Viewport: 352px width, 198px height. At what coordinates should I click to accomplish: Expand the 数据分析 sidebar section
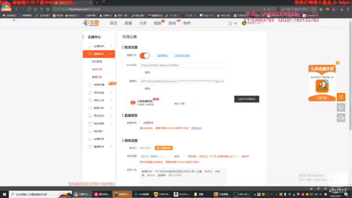111,108
